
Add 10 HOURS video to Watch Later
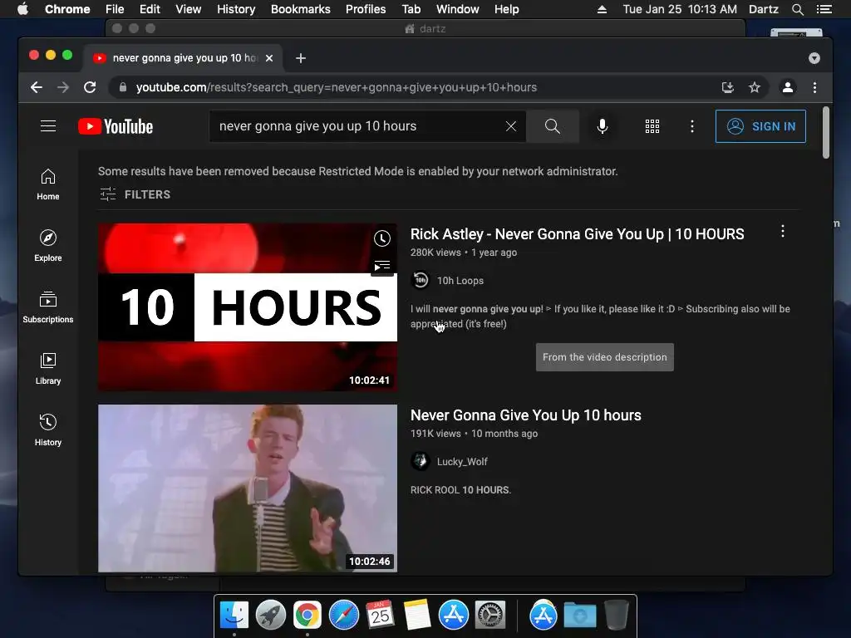382,238
